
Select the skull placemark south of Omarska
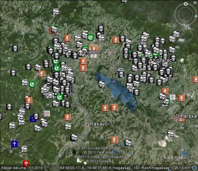click(x=171, y=134)
